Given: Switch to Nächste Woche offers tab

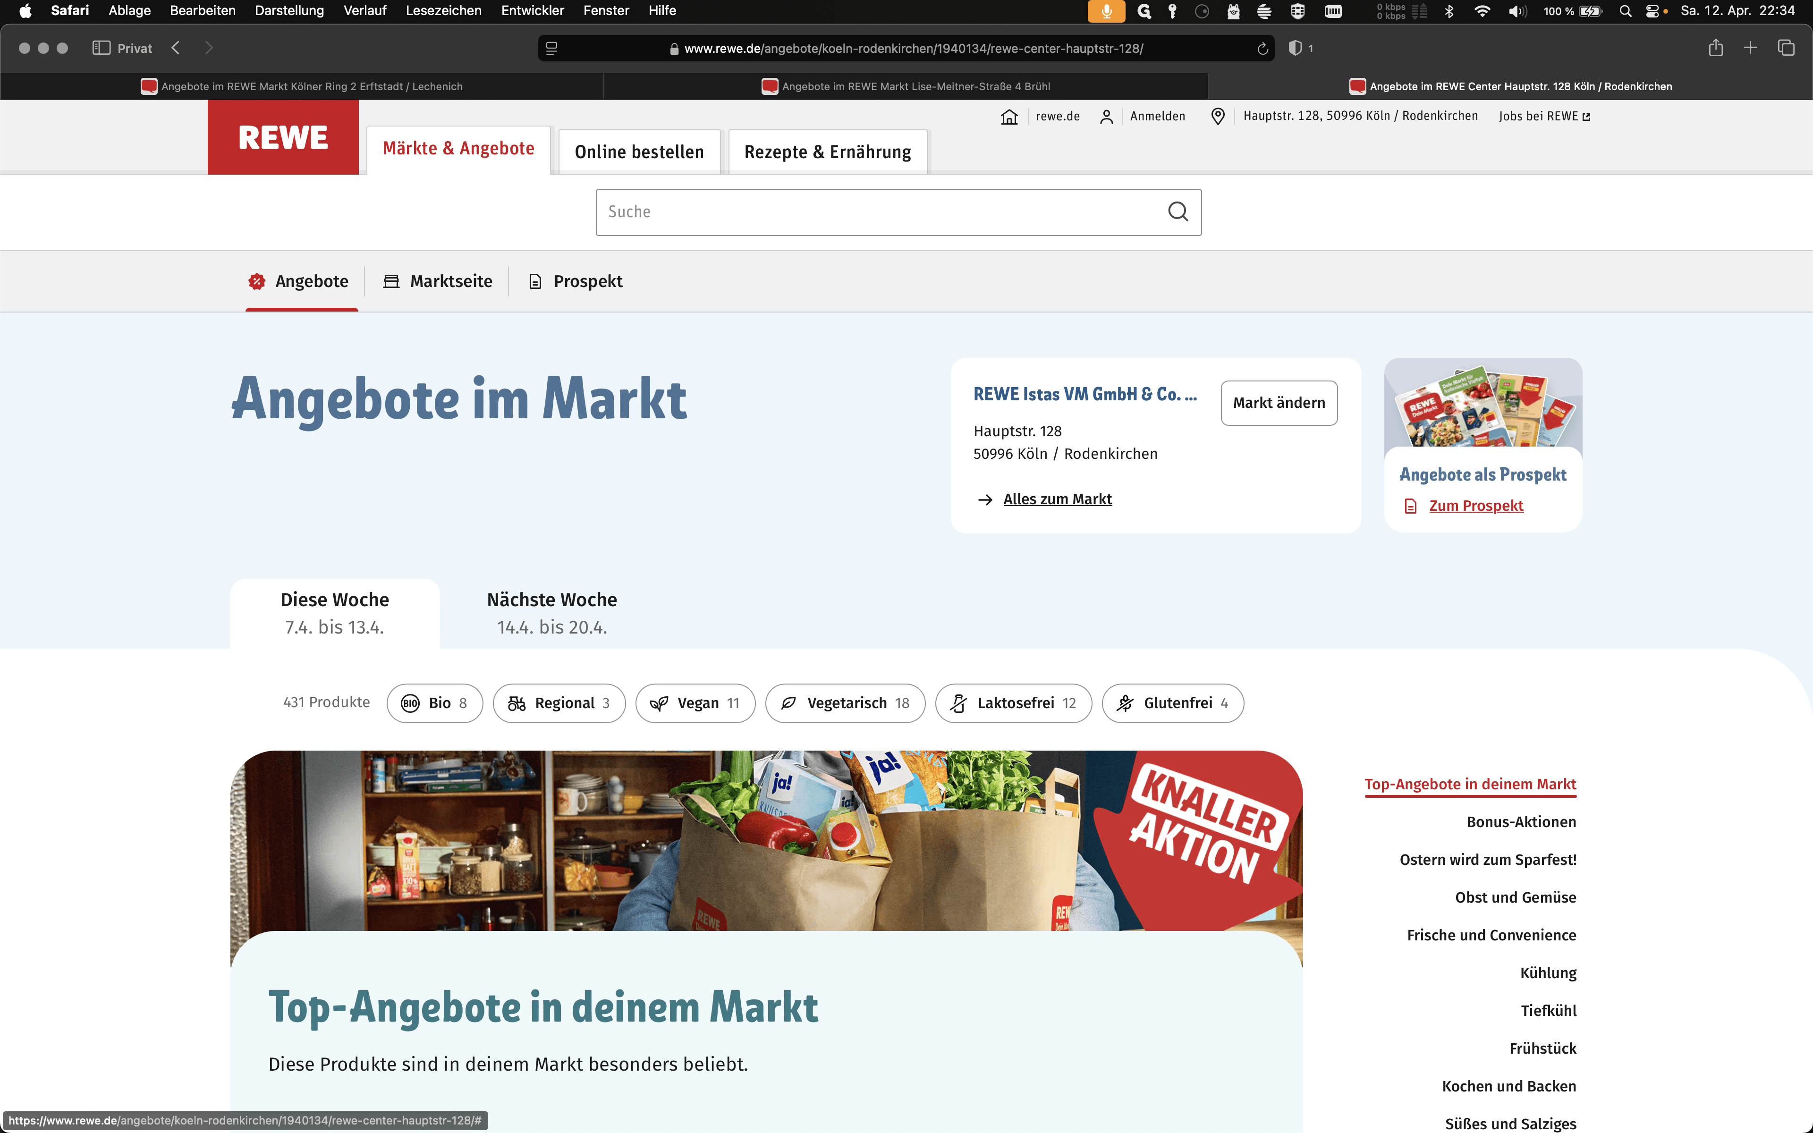Looking at the screenshot, I should tap(552, 613).
